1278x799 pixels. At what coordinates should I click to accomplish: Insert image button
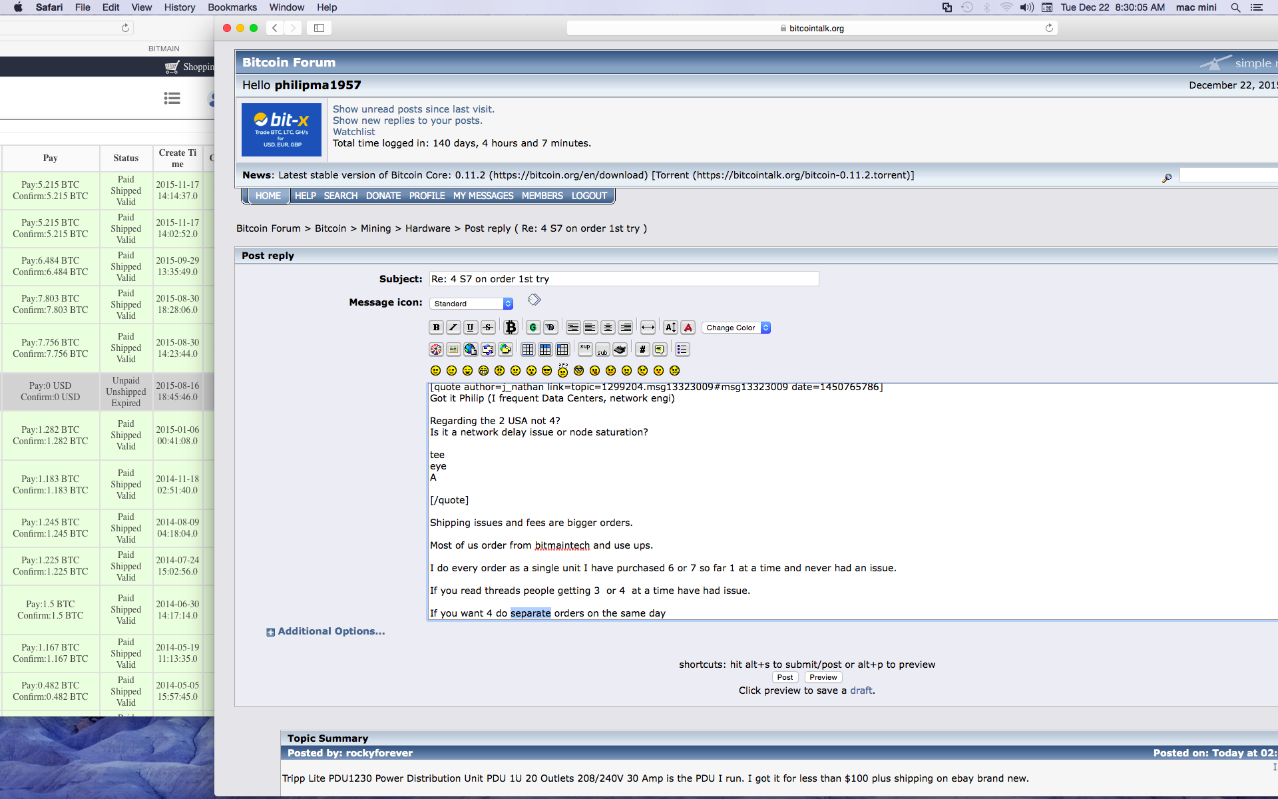[x=453, y=349]
